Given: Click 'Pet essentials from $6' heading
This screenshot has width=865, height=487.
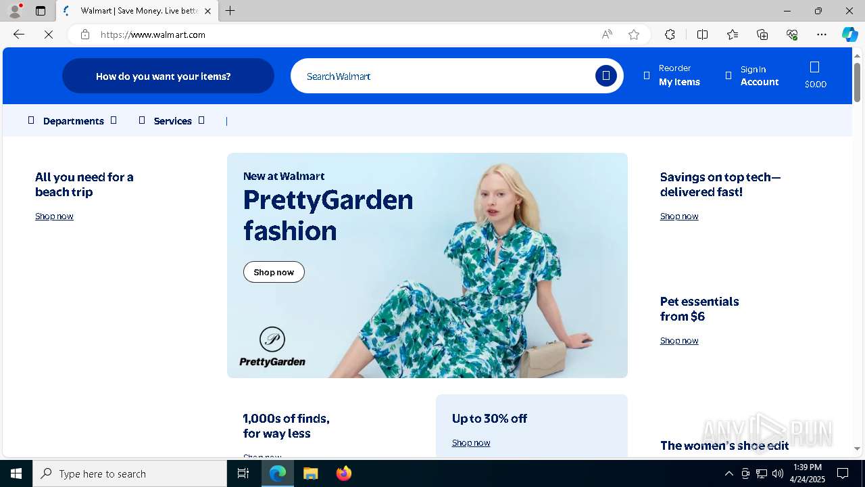Looking at the screenshot, I should [x=699, y=309].
